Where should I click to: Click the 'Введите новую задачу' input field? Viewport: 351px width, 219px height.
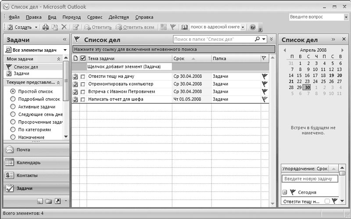(x=310, y=179)
